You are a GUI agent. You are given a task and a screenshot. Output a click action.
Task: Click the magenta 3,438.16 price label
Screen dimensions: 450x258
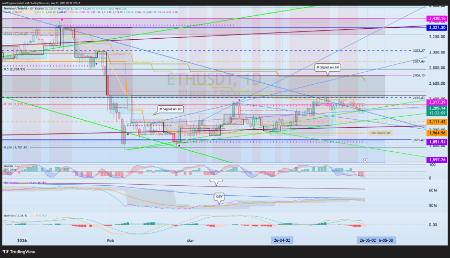pos(437,18)
